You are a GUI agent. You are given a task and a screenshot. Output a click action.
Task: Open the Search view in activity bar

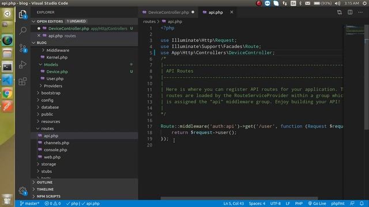point(22,30)
